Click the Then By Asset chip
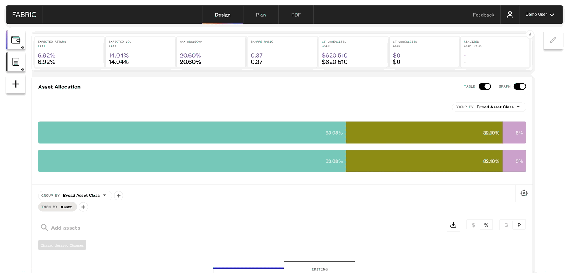 pyautogui.click(x=58, y=207)
